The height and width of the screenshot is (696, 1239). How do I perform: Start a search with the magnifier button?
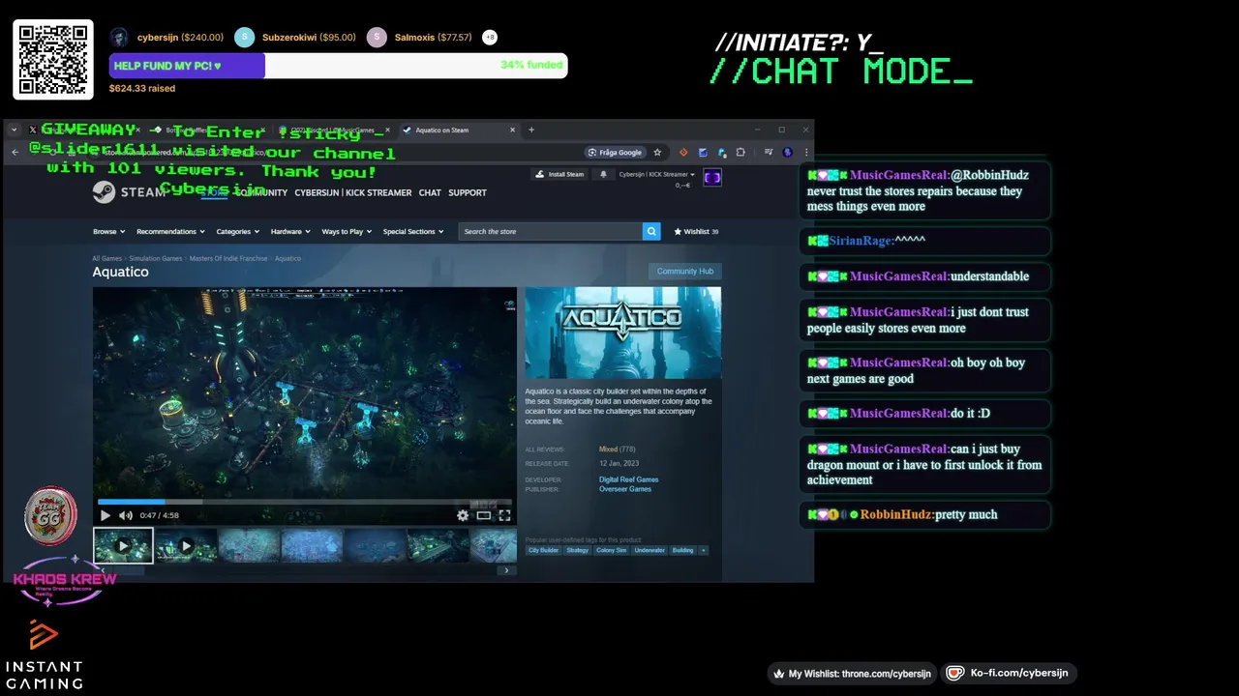click(x=651, y=231)
